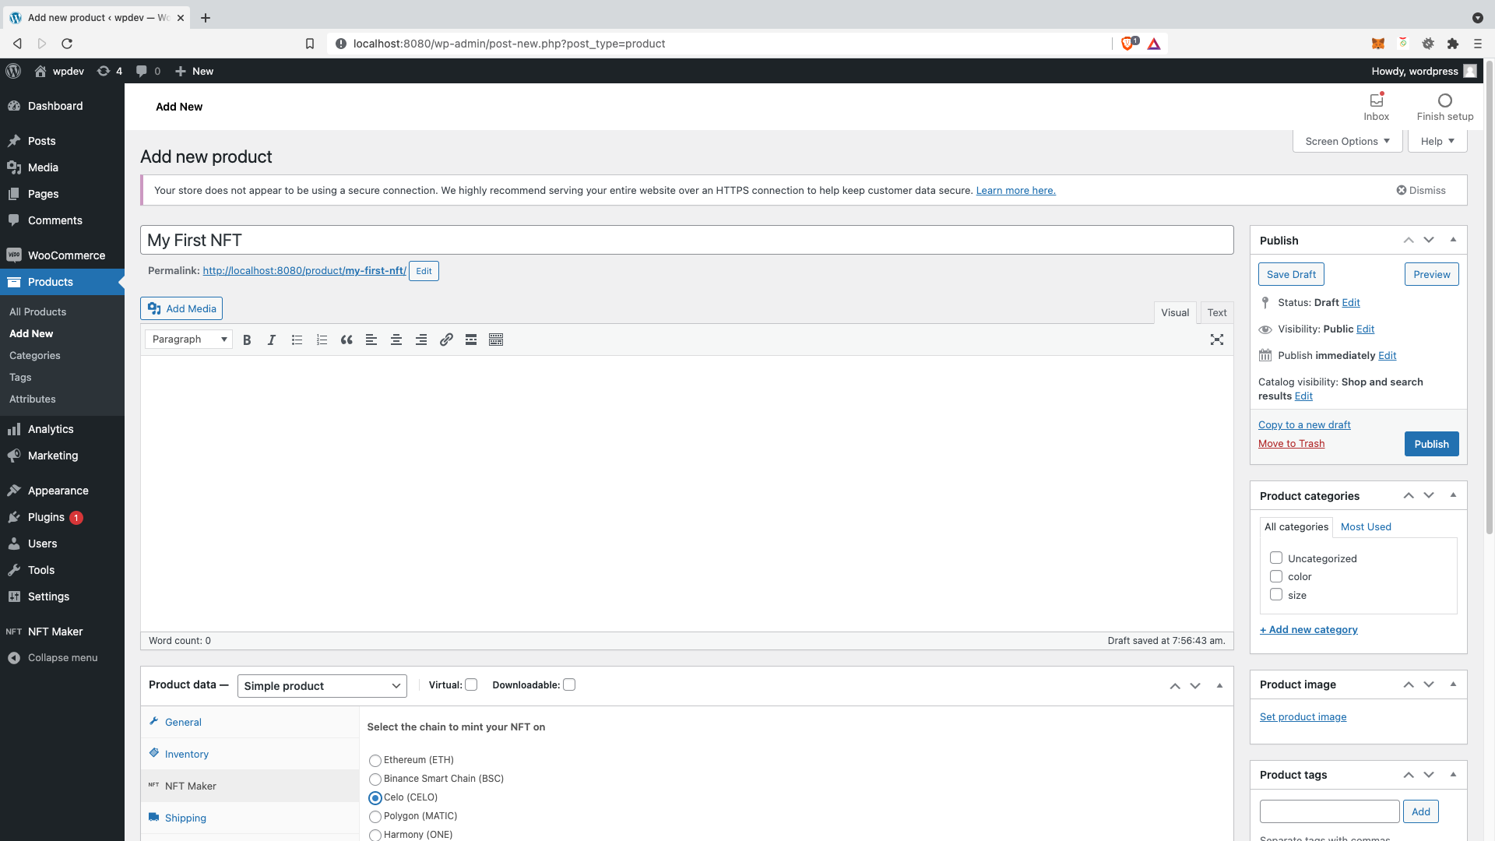The image size is (1495, 841).
Task: Collapse the Product tags panel
Action: pyautogui.click(x=1453, y=775)
